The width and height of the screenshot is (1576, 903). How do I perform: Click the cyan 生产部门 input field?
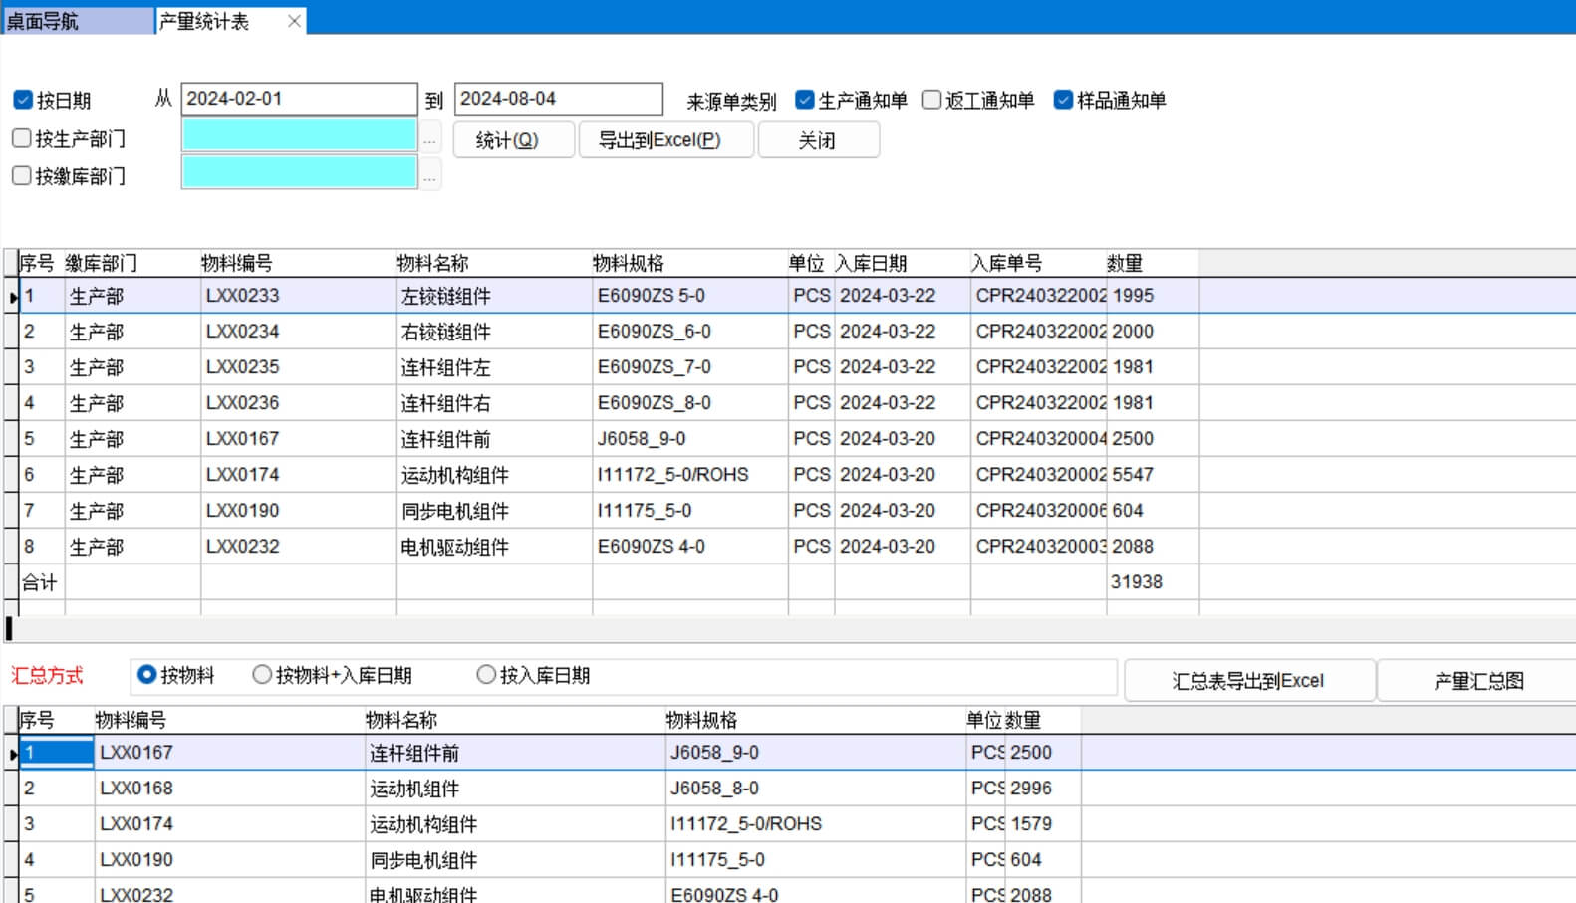[299, 135]
